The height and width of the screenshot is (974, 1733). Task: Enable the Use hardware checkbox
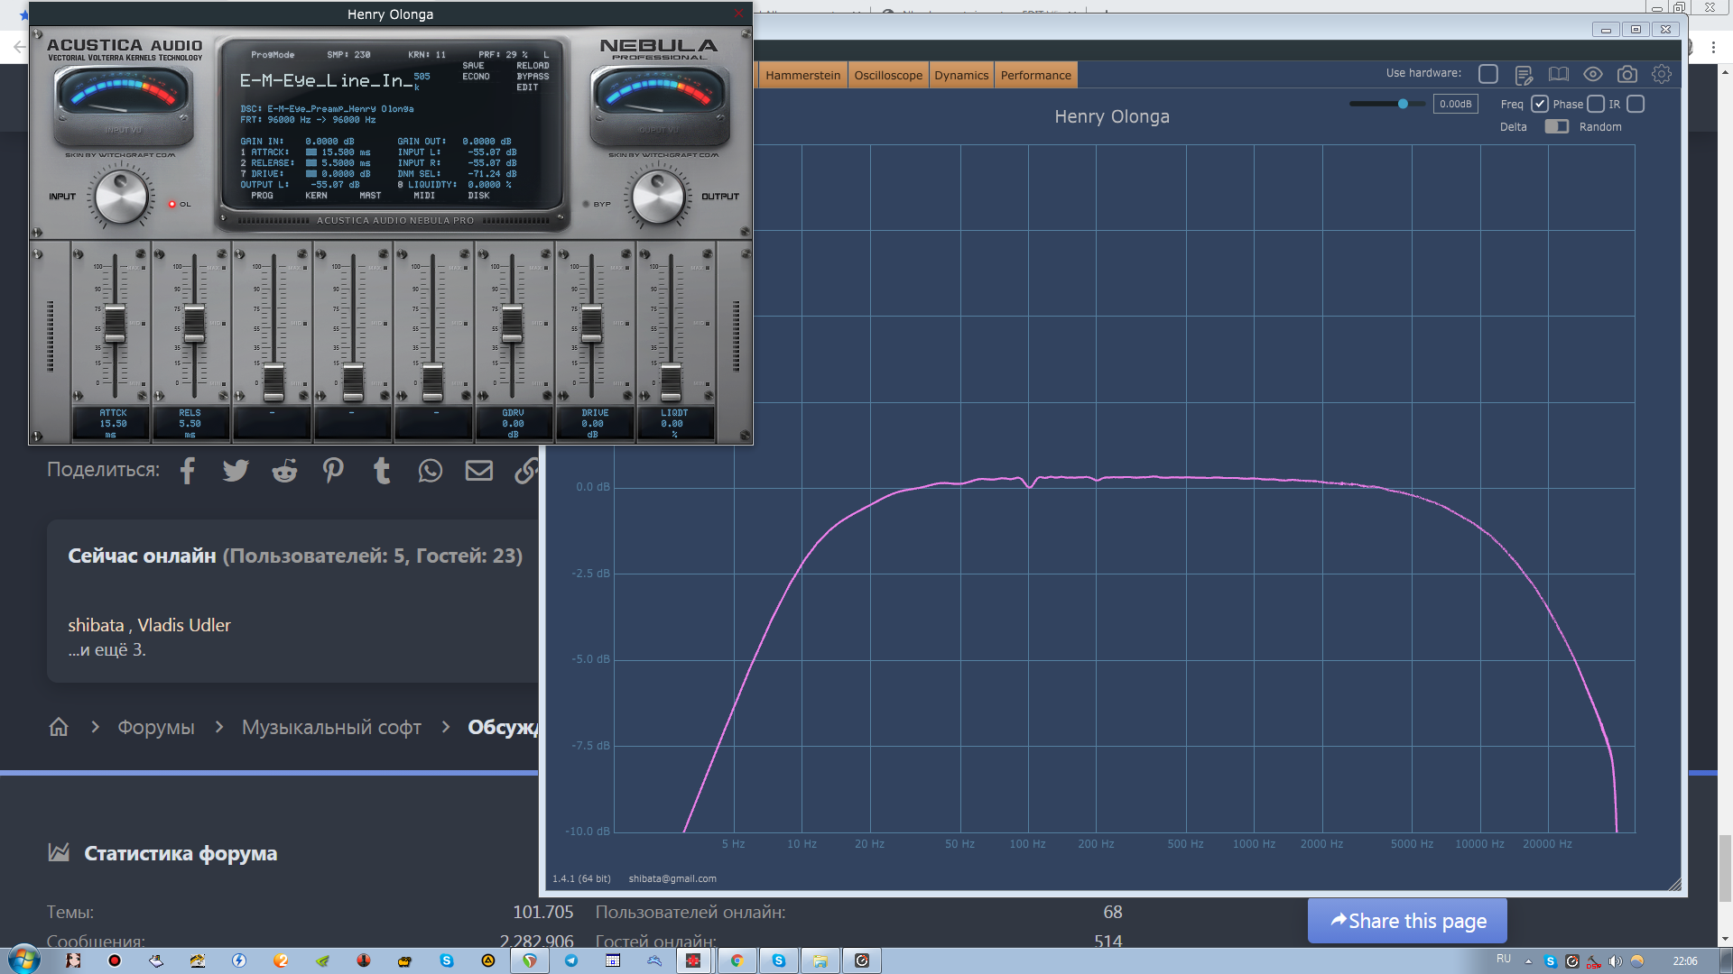pyautogui.click(x=1488, y=74)
